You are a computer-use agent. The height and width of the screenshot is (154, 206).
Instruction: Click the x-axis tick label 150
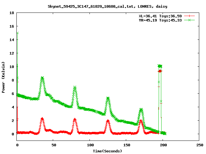tap(126, 145)
